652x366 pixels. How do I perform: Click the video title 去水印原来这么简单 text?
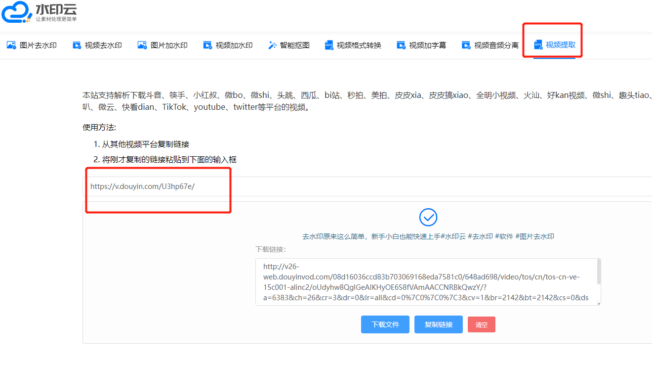428,236
